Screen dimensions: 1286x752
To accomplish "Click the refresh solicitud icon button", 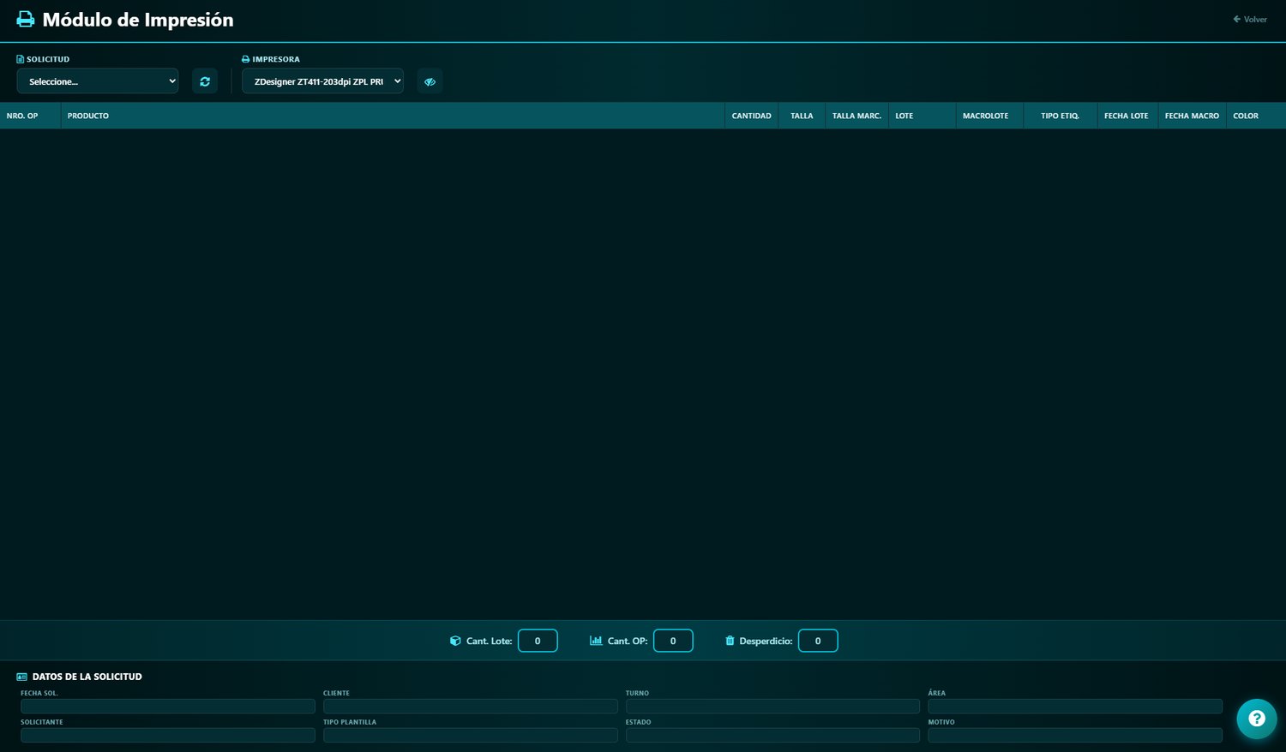I will pos(205,81).
